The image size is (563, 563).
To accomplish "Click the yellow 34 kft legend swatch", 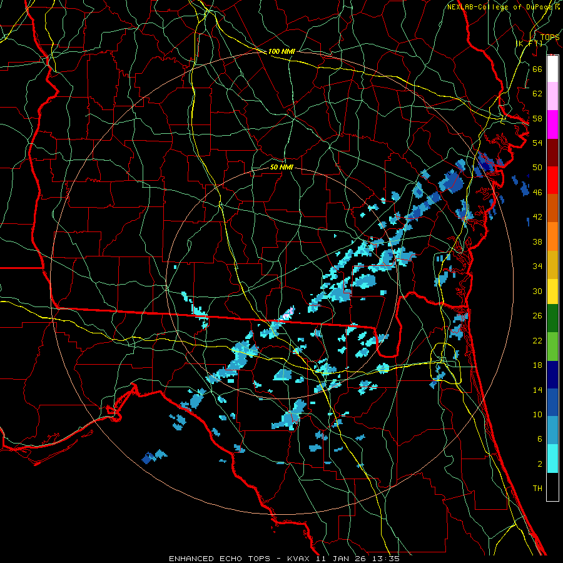I will pos(552,292).
